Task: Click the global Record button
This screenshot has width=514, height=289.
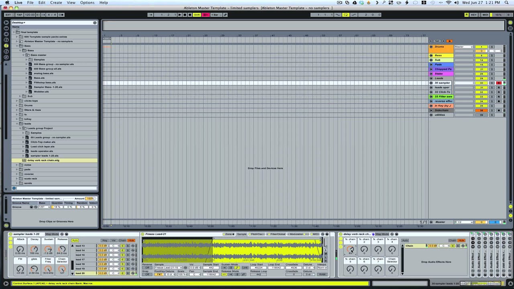Action: coord(190,15)
